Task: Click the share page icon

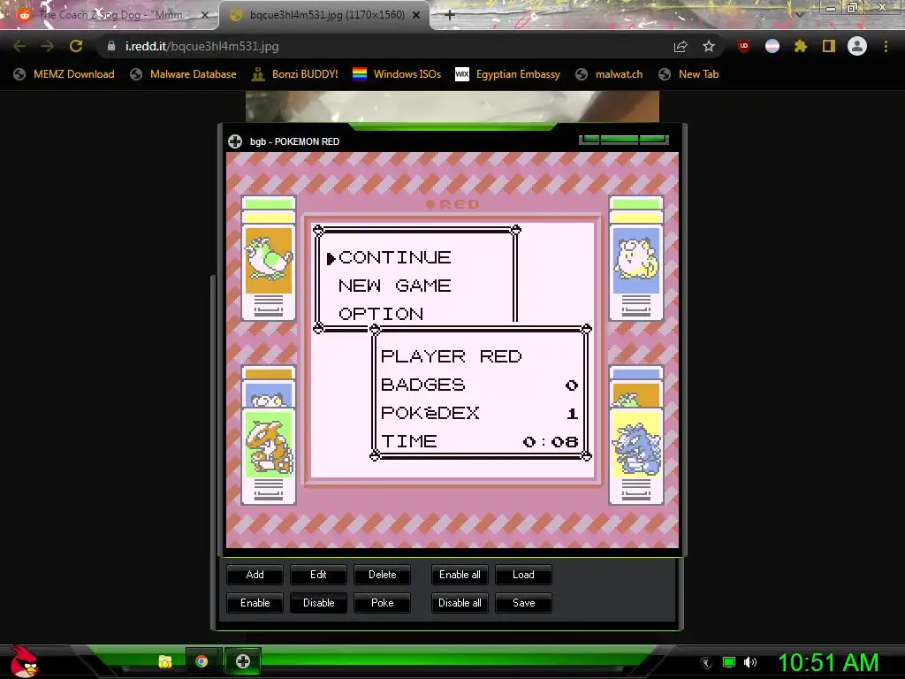Action: tap(681, 46)
